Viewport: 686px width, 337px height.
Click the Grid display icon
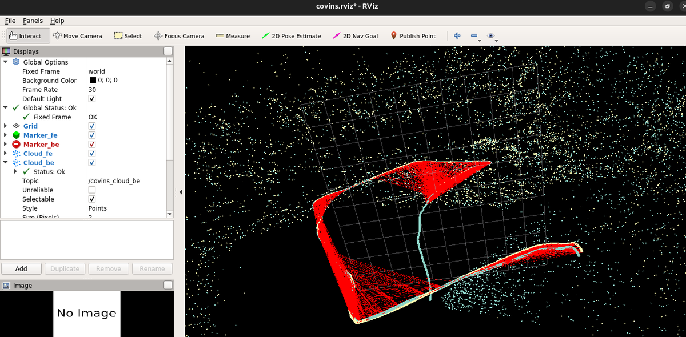[16, 126]
